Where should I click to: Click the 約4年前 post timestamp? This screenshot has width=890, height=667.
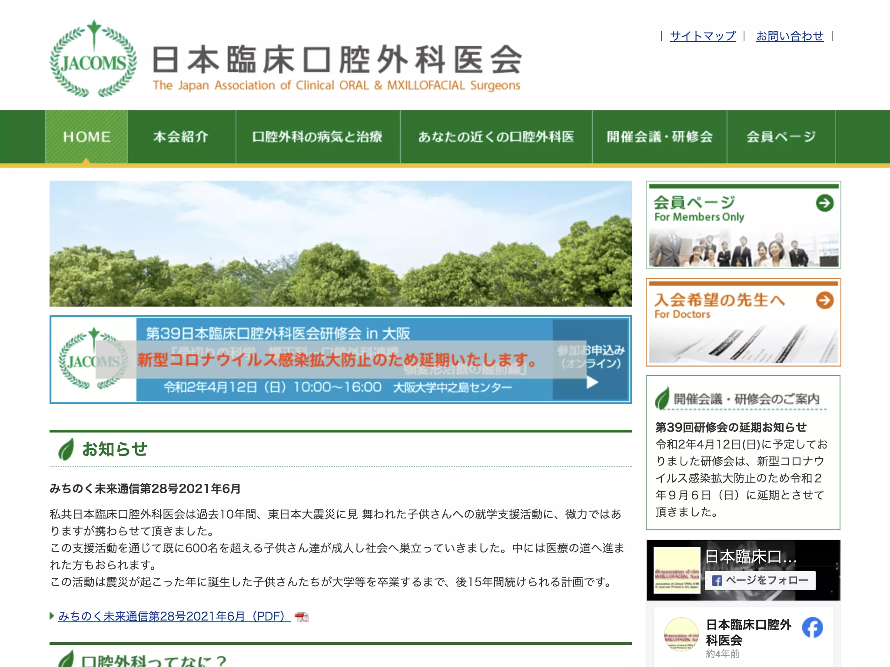[x=723, y=654]
